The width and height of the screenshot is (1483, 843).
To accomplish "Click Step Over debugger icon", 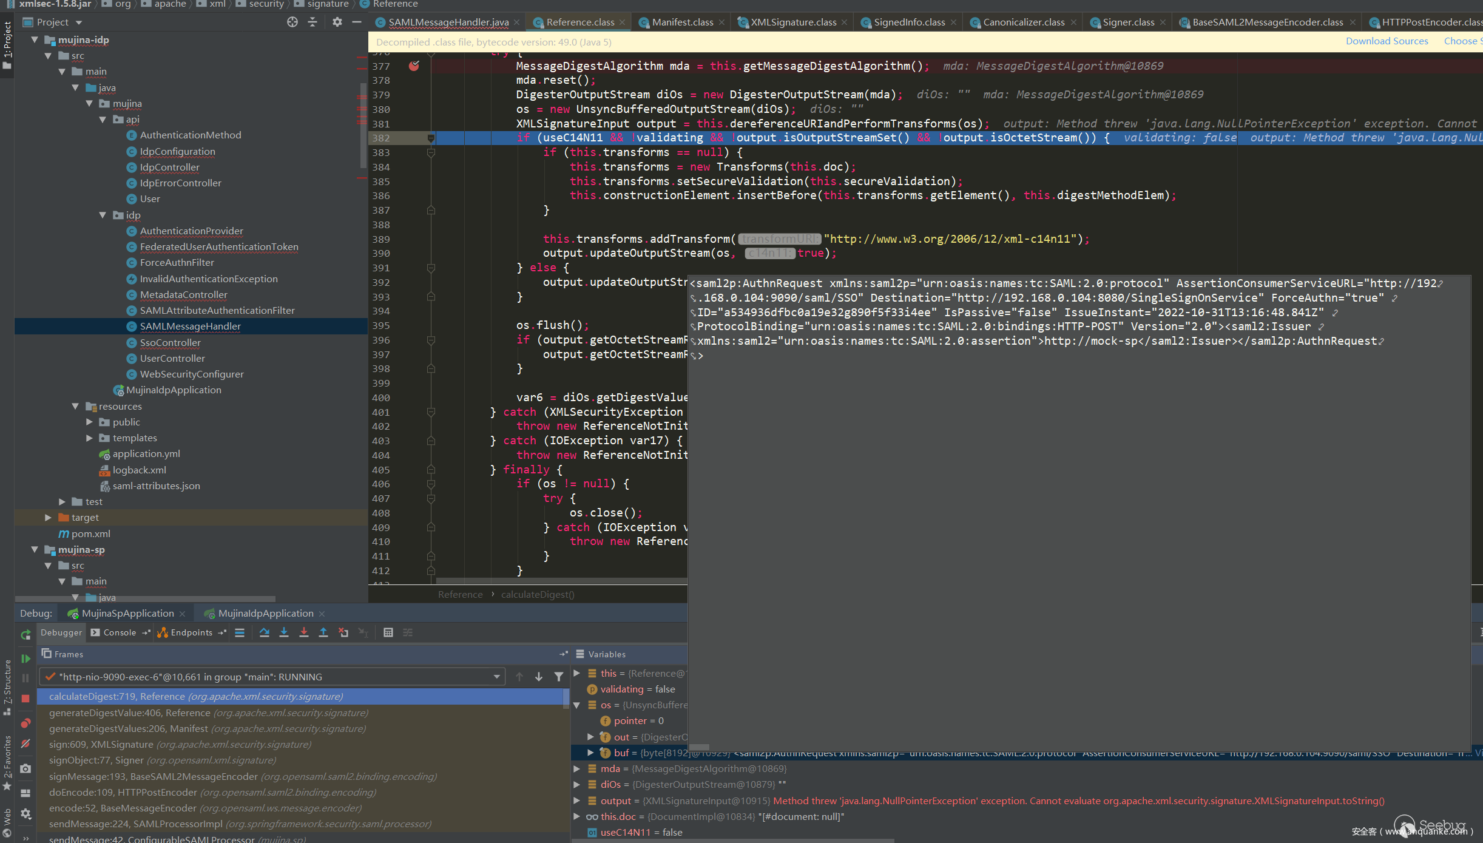I will click(x=265, y=632).
